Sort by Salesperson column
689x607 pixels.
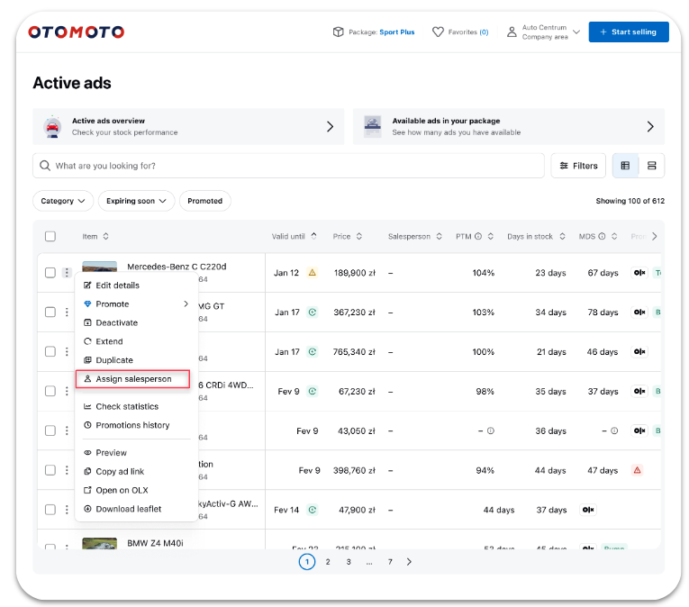coord(439,236)
